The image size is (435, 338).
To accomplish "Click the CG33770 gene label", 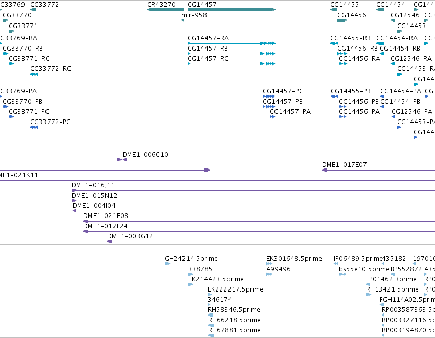I will (x=17, y=15).
